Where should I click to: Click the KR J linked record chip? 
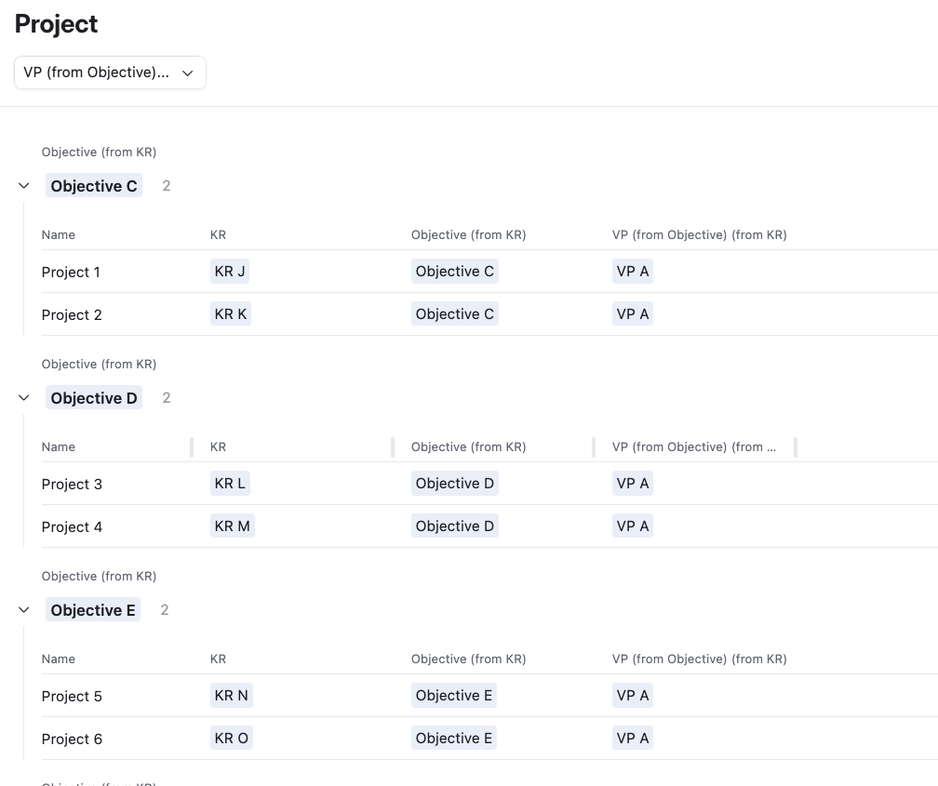click(230, 272)
